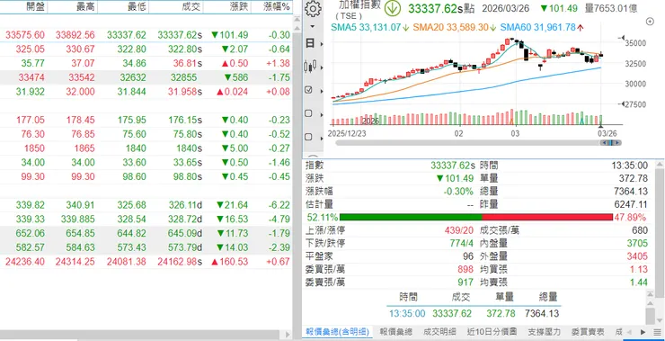Click the crosshair circle icon on the chart
The height and width of the screenshot is (341, 665).
650,22
